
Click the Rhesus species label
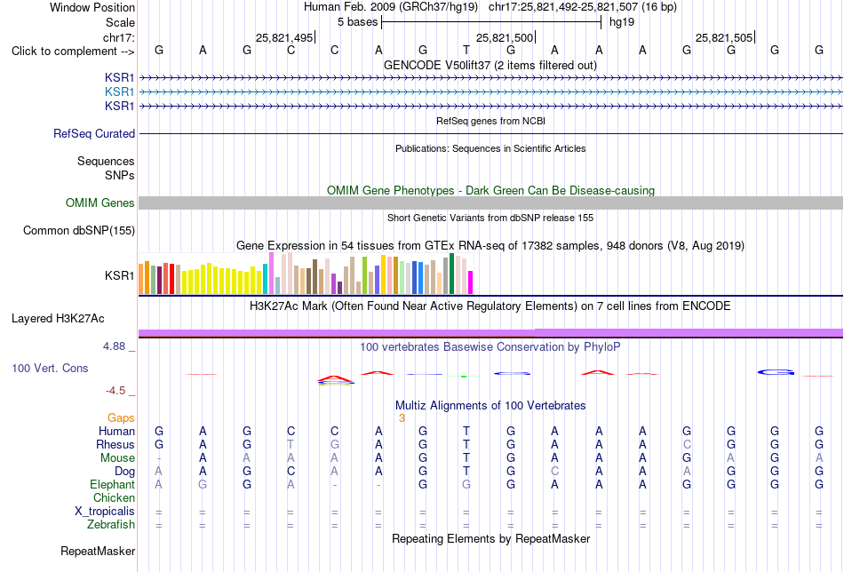[115, 445]
